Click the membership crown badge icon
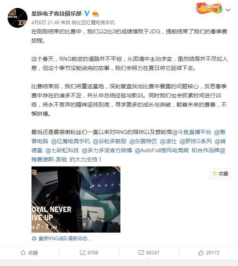 [x=95, y=14]
